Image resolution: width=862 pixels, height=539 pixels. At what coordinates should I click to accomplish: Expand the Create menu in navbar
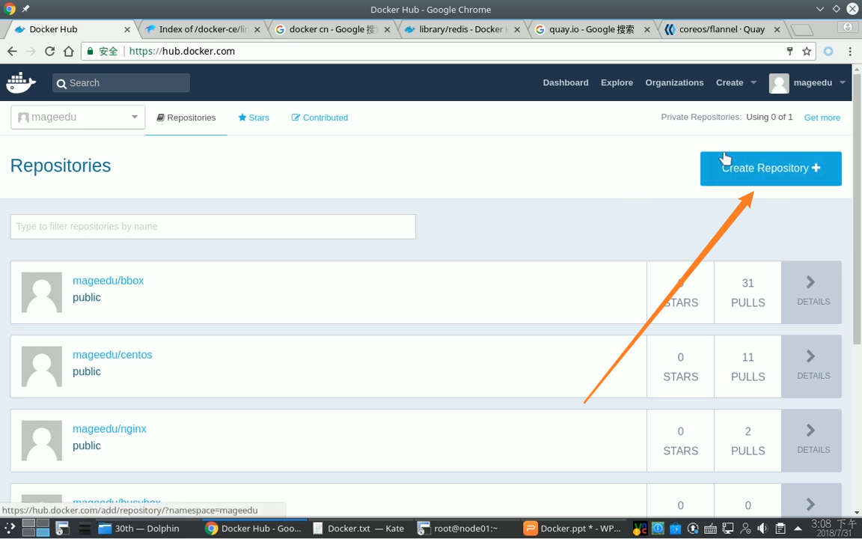(736, 82)
